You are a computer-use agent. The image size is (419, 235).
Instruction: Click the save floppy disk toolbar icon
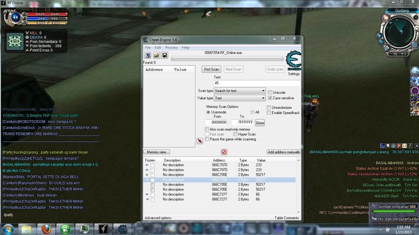164,55
